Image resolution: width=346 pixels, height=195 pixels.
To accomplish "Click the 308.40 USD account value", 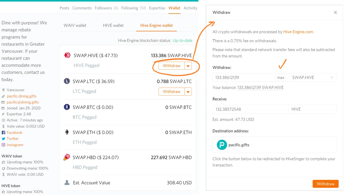I will tap(179, 183).
